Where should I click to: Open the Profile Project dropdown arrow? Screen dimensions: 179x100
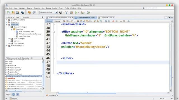click(x=91, y=12)
